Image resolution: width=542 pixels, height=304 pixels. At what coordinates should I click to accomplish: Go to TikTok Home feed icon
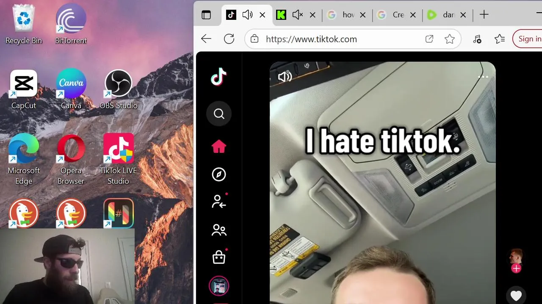click(219, 147)
